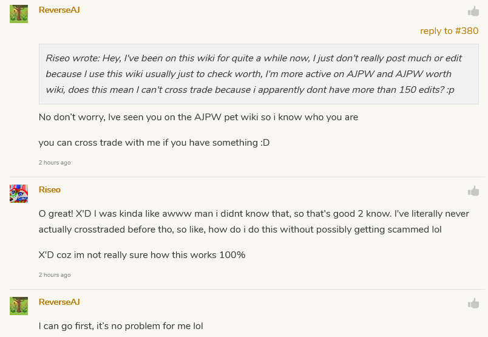Click thumbs-up on Riseo's comment
Viewport: 488px width, 337px height.
pos(473,191)
